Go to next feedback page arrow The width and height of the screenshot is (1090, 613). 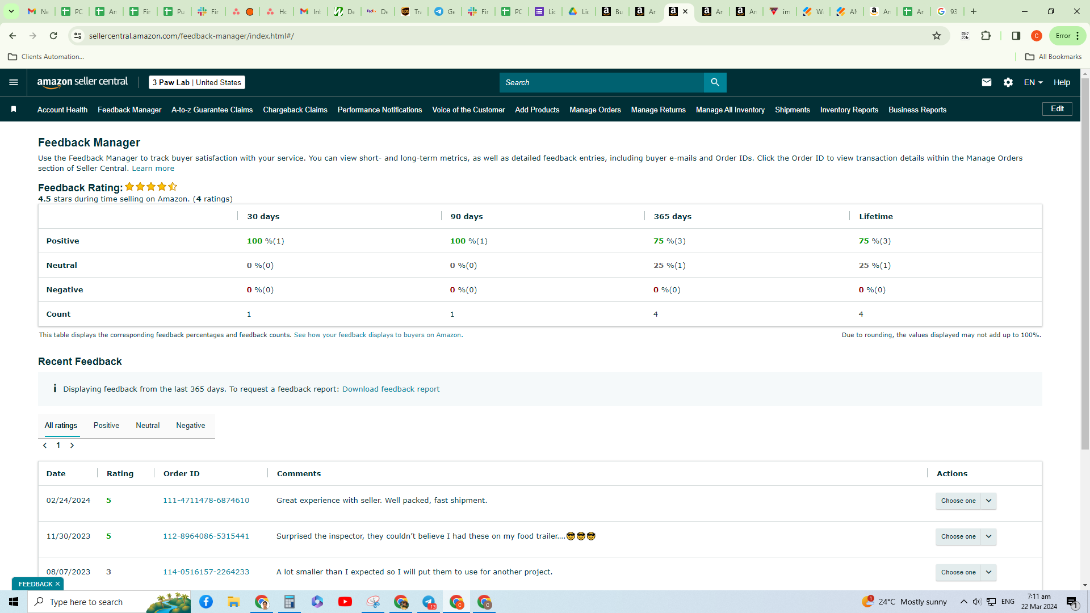[72, 446]
